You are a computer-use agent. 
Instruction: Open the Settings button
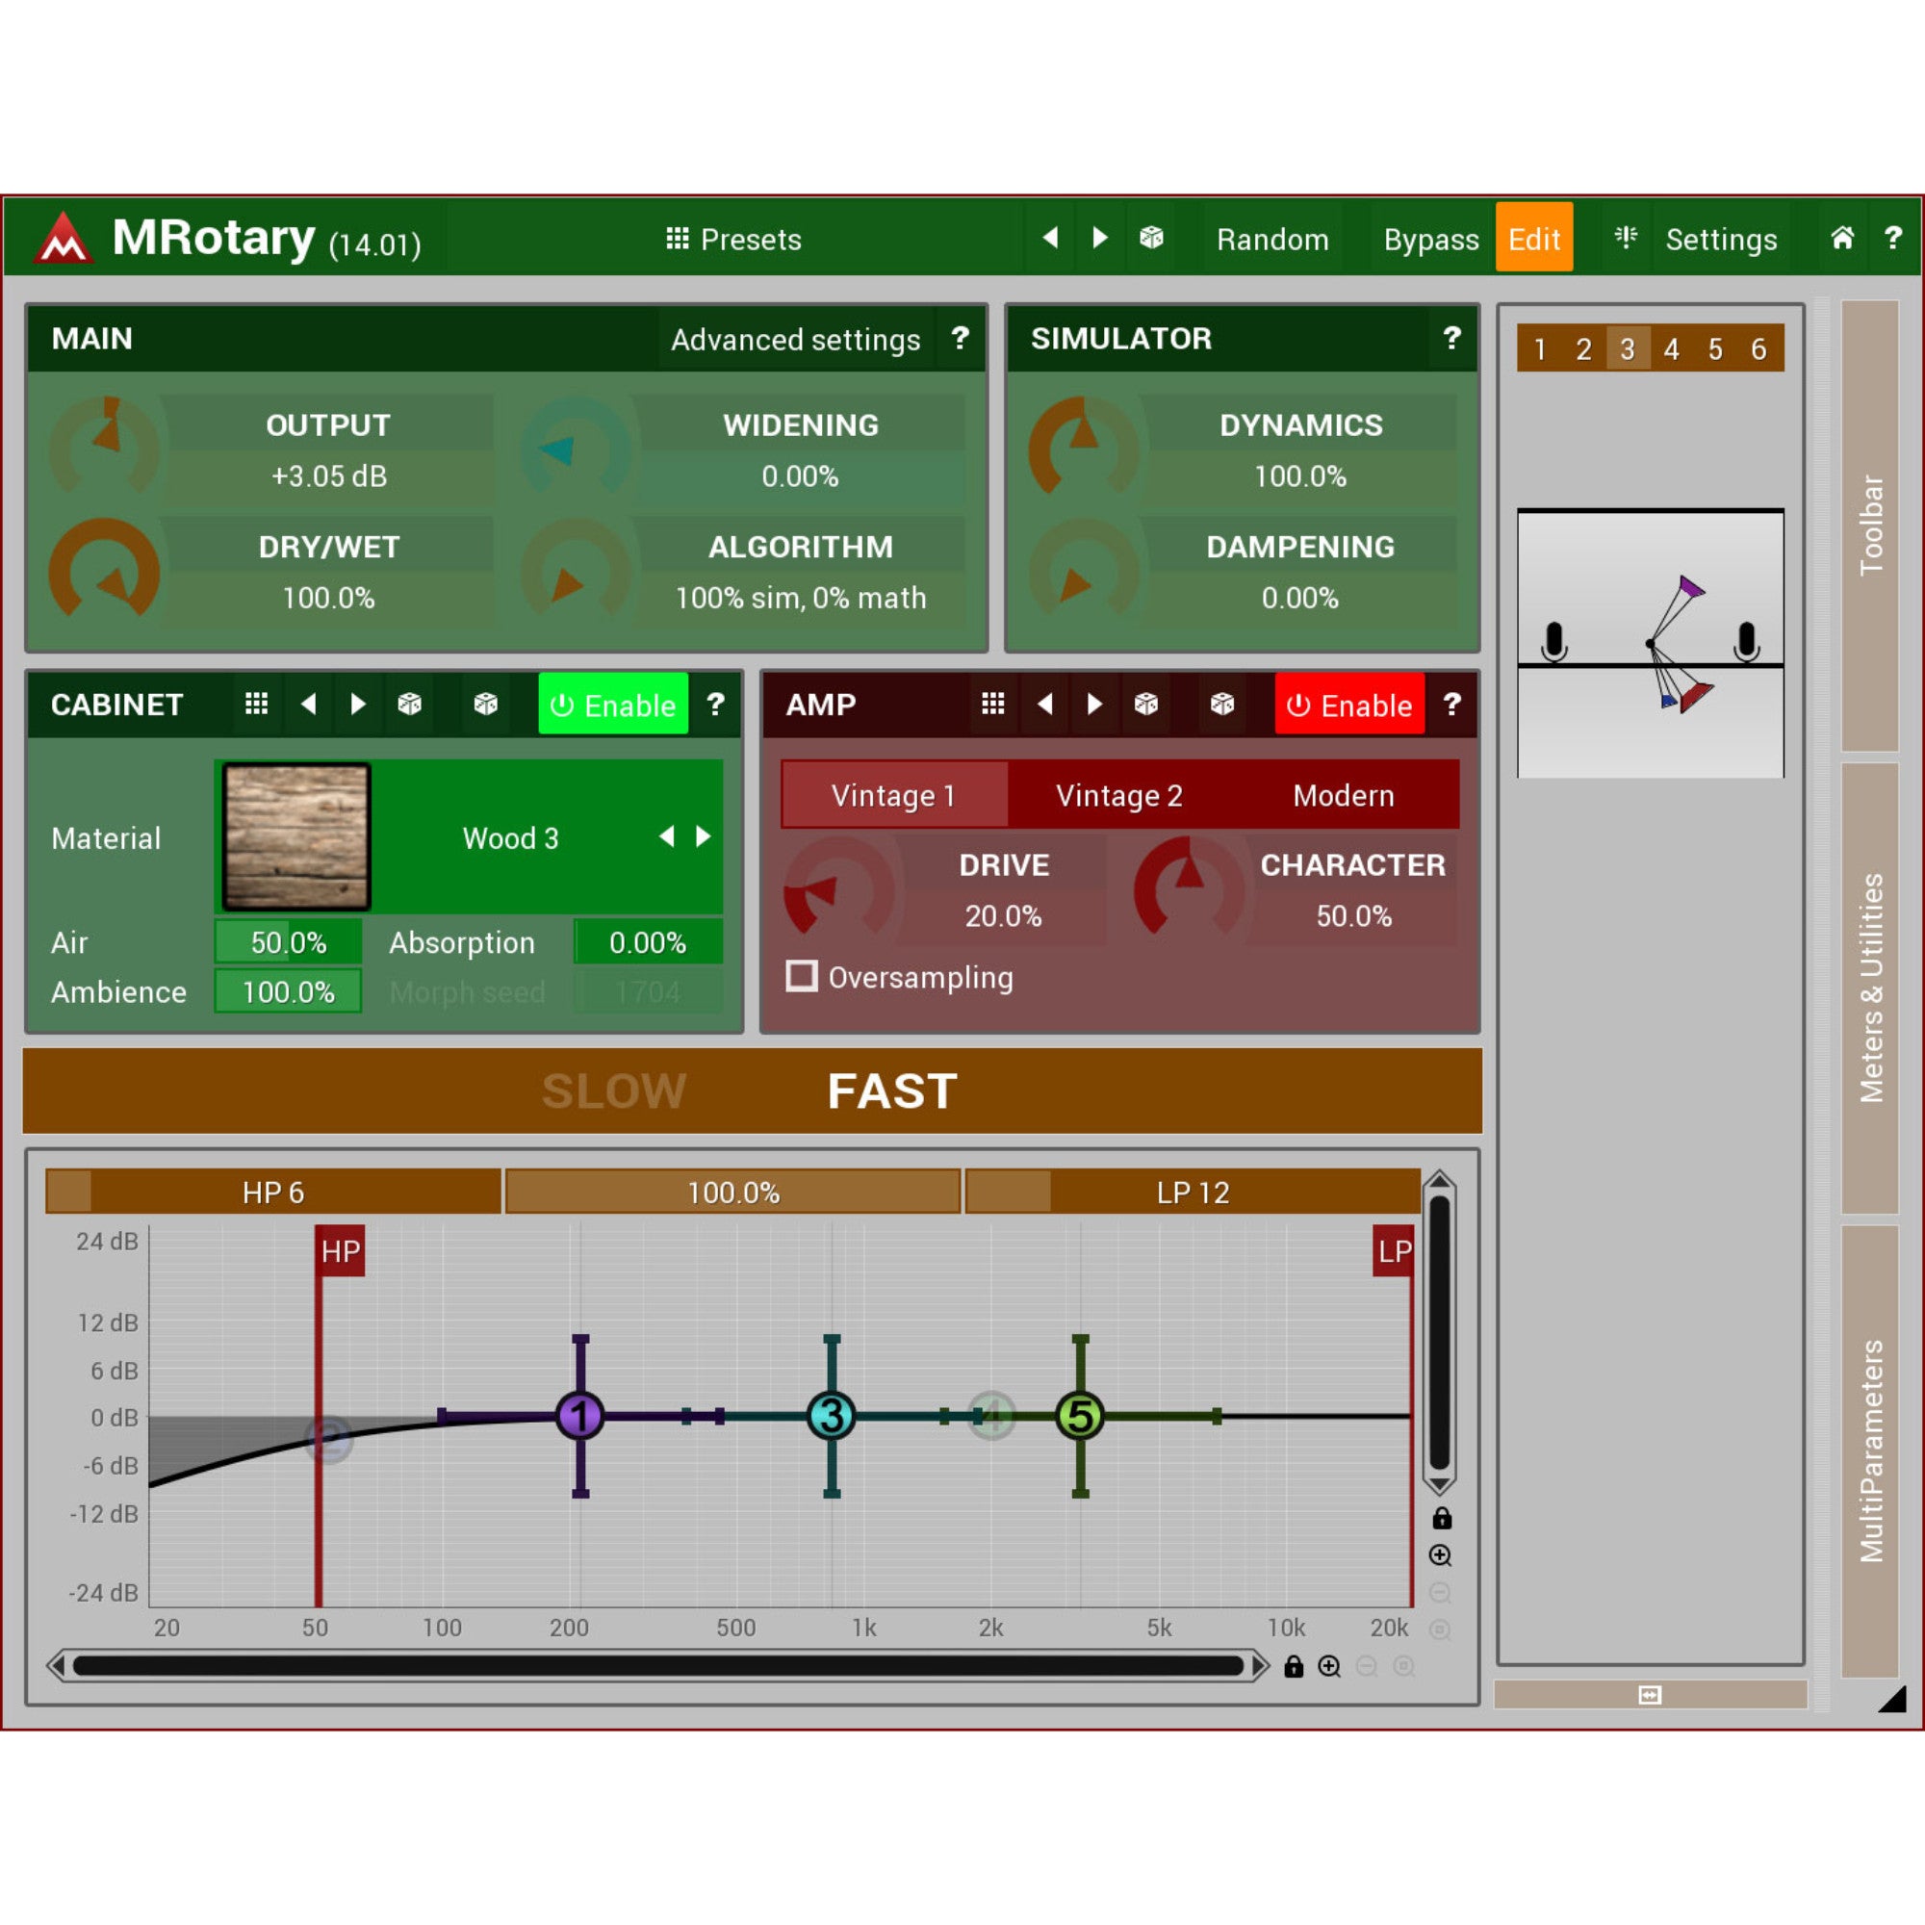tap(1721, 239)
